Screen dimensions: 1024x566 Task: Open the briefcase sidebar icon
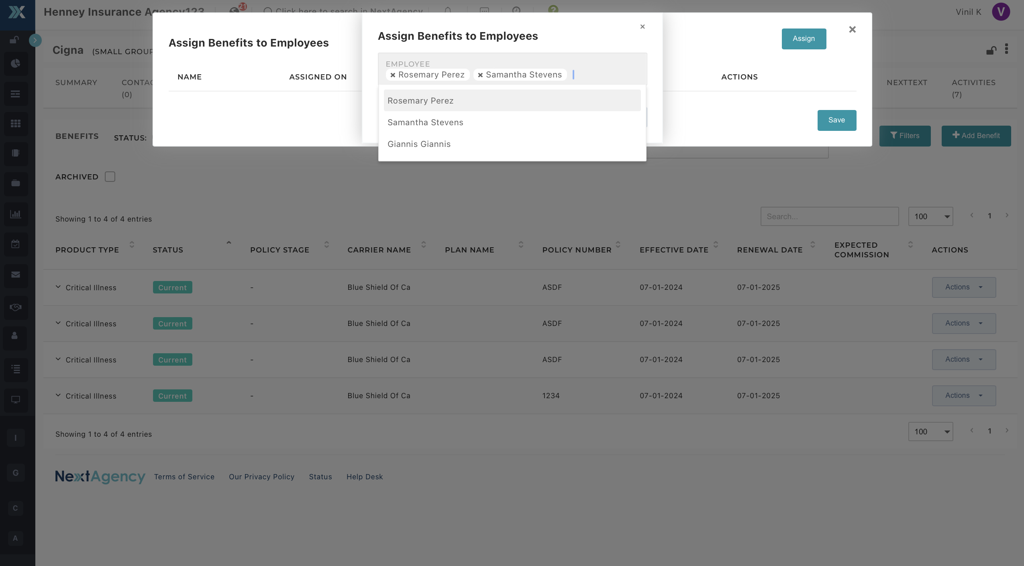(x=16, y=183)
